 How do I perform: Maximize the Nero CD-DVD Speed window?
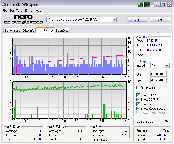(163, 5)
